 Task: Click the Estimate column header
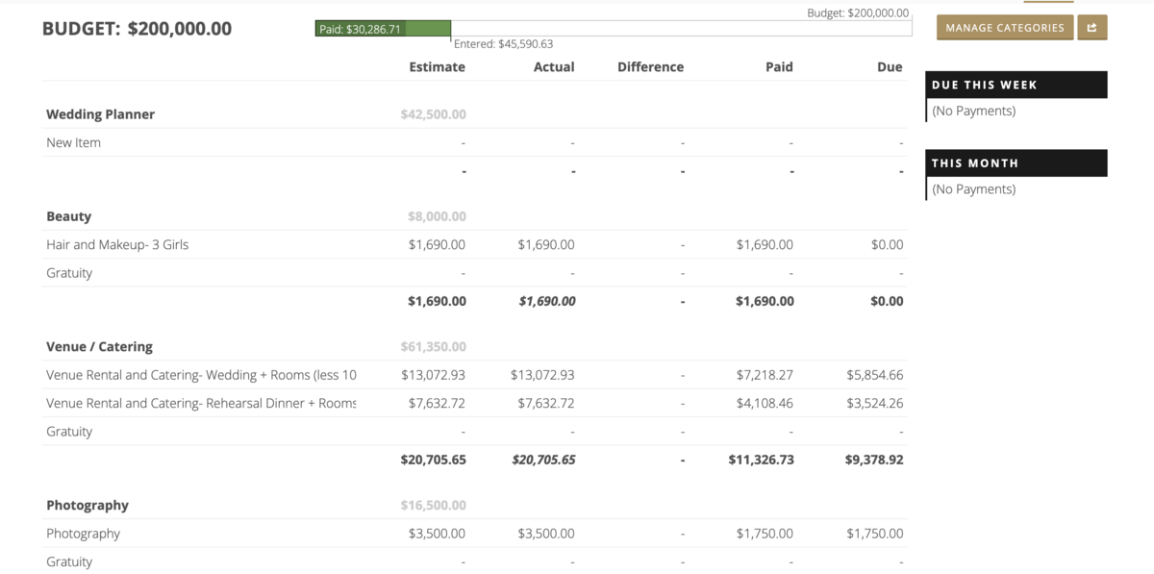pos(437,67)
